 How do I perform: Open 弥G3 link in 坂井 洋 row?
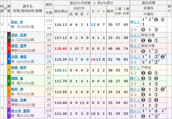pos(135,89)
